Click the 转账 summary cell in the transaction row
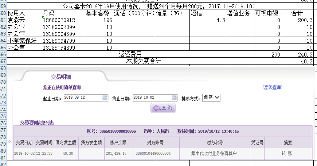The image size is (317, 166). (x=287, y=153)
